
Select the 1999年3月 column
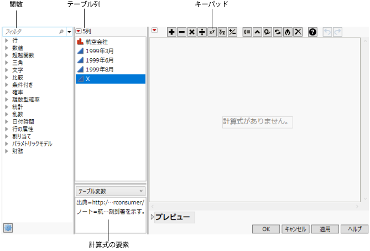111,51
